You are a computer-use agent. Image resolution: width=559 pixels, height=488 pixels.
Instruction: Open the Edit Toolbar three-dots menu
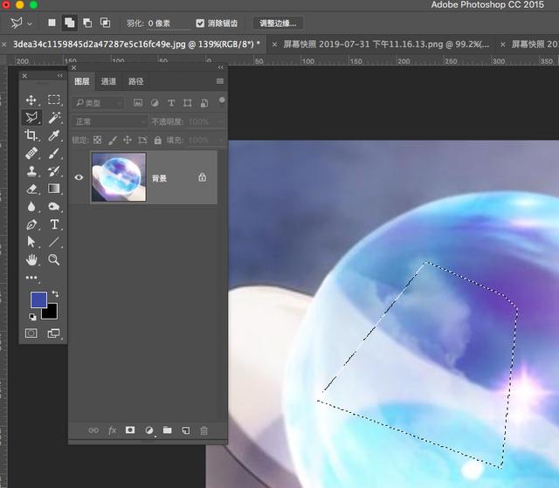[x=31, y=278]
